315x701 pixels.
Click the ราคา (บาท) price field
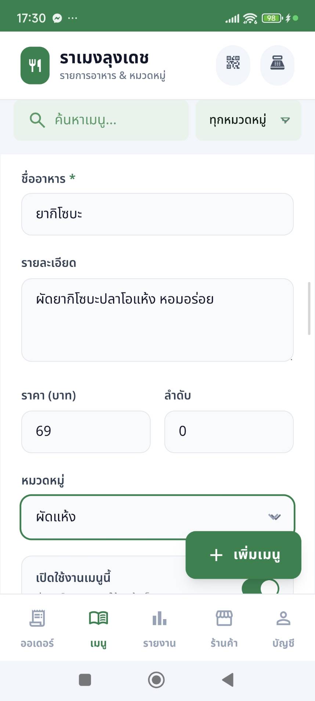[86, 431]
